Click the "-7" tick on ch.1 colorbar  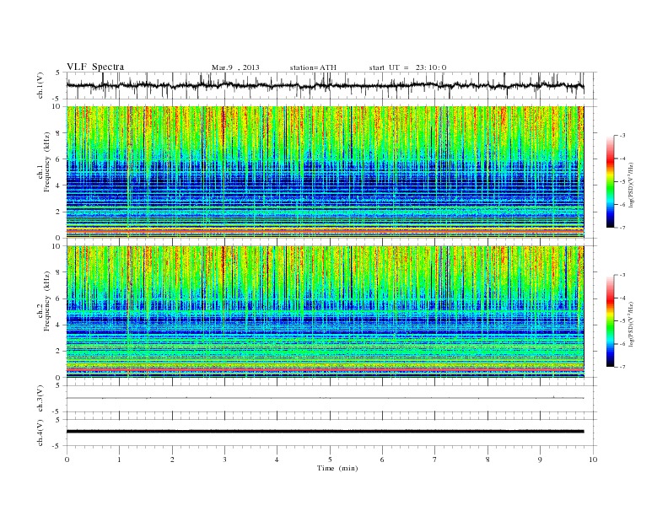tap(622, 228)
